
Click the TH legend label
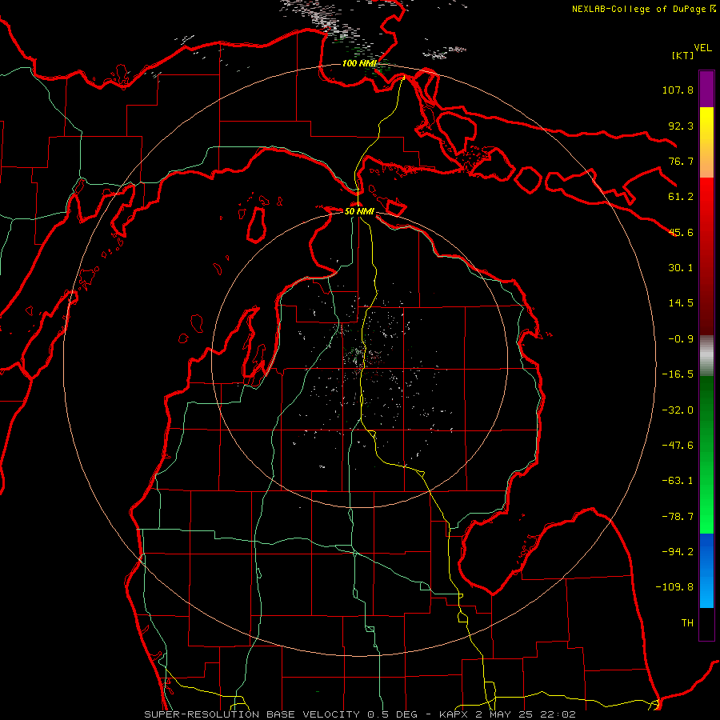687,623
